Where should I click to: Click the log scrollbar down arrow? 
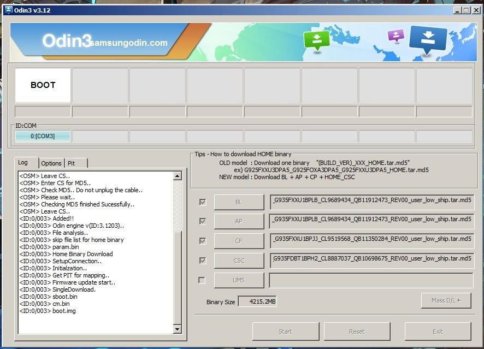(178, 329)
